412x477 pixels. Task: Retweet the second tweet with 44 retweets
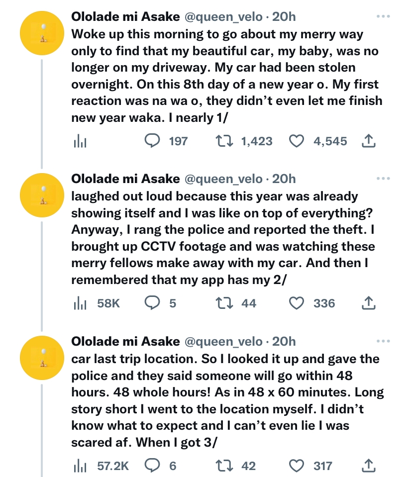click(x=236, y=303)
